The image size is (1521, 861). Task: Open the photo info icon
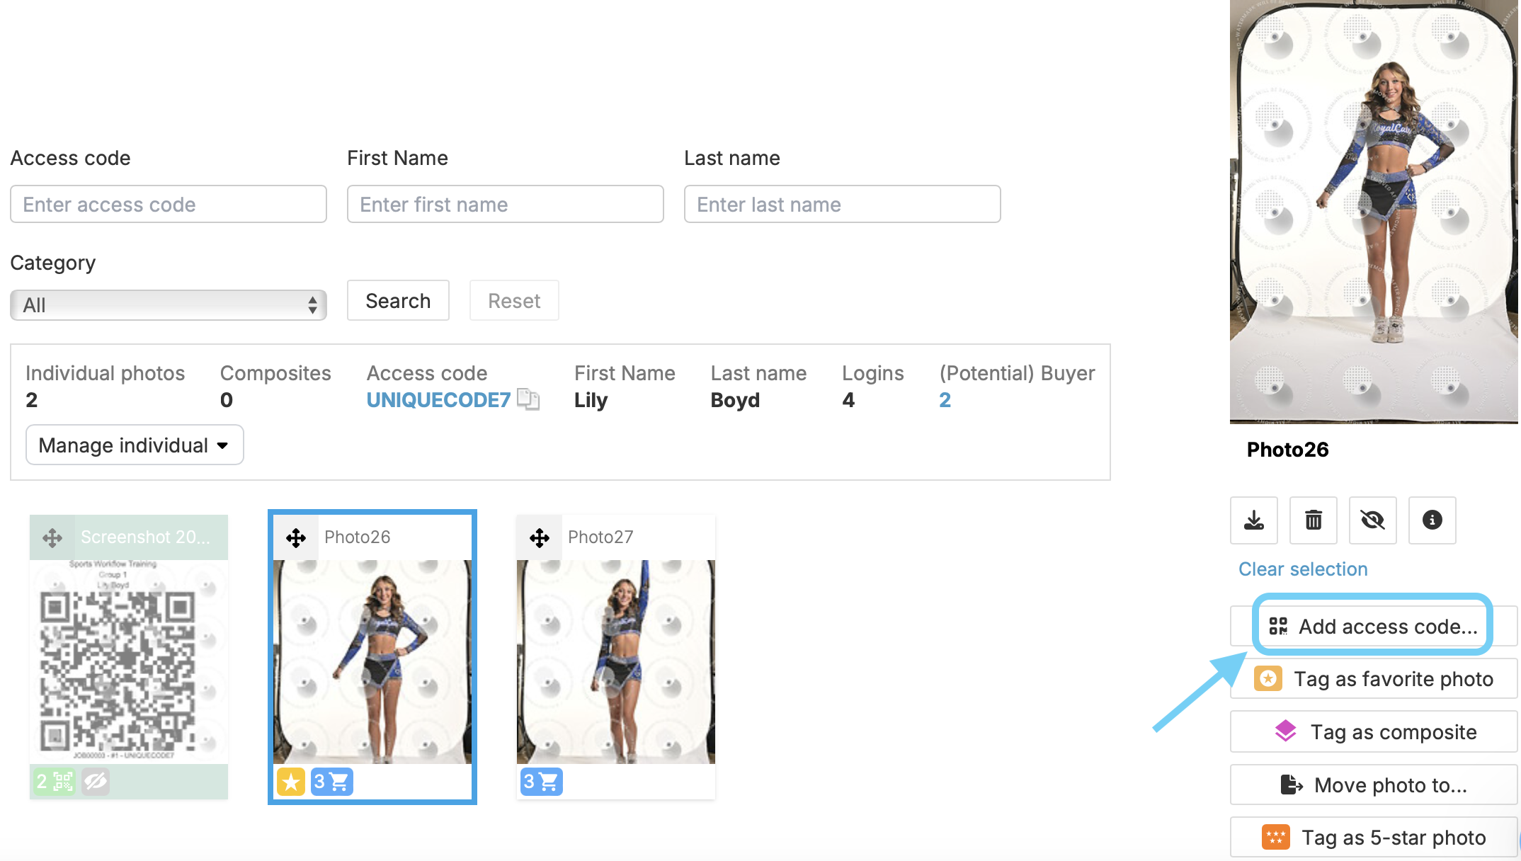point(1432,520)
